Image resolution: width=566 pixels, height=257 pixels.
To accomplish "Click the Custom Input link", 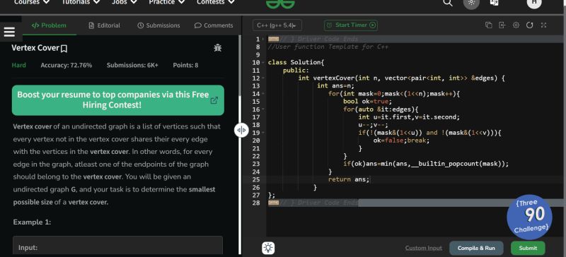I will click(x=423, y=248).
